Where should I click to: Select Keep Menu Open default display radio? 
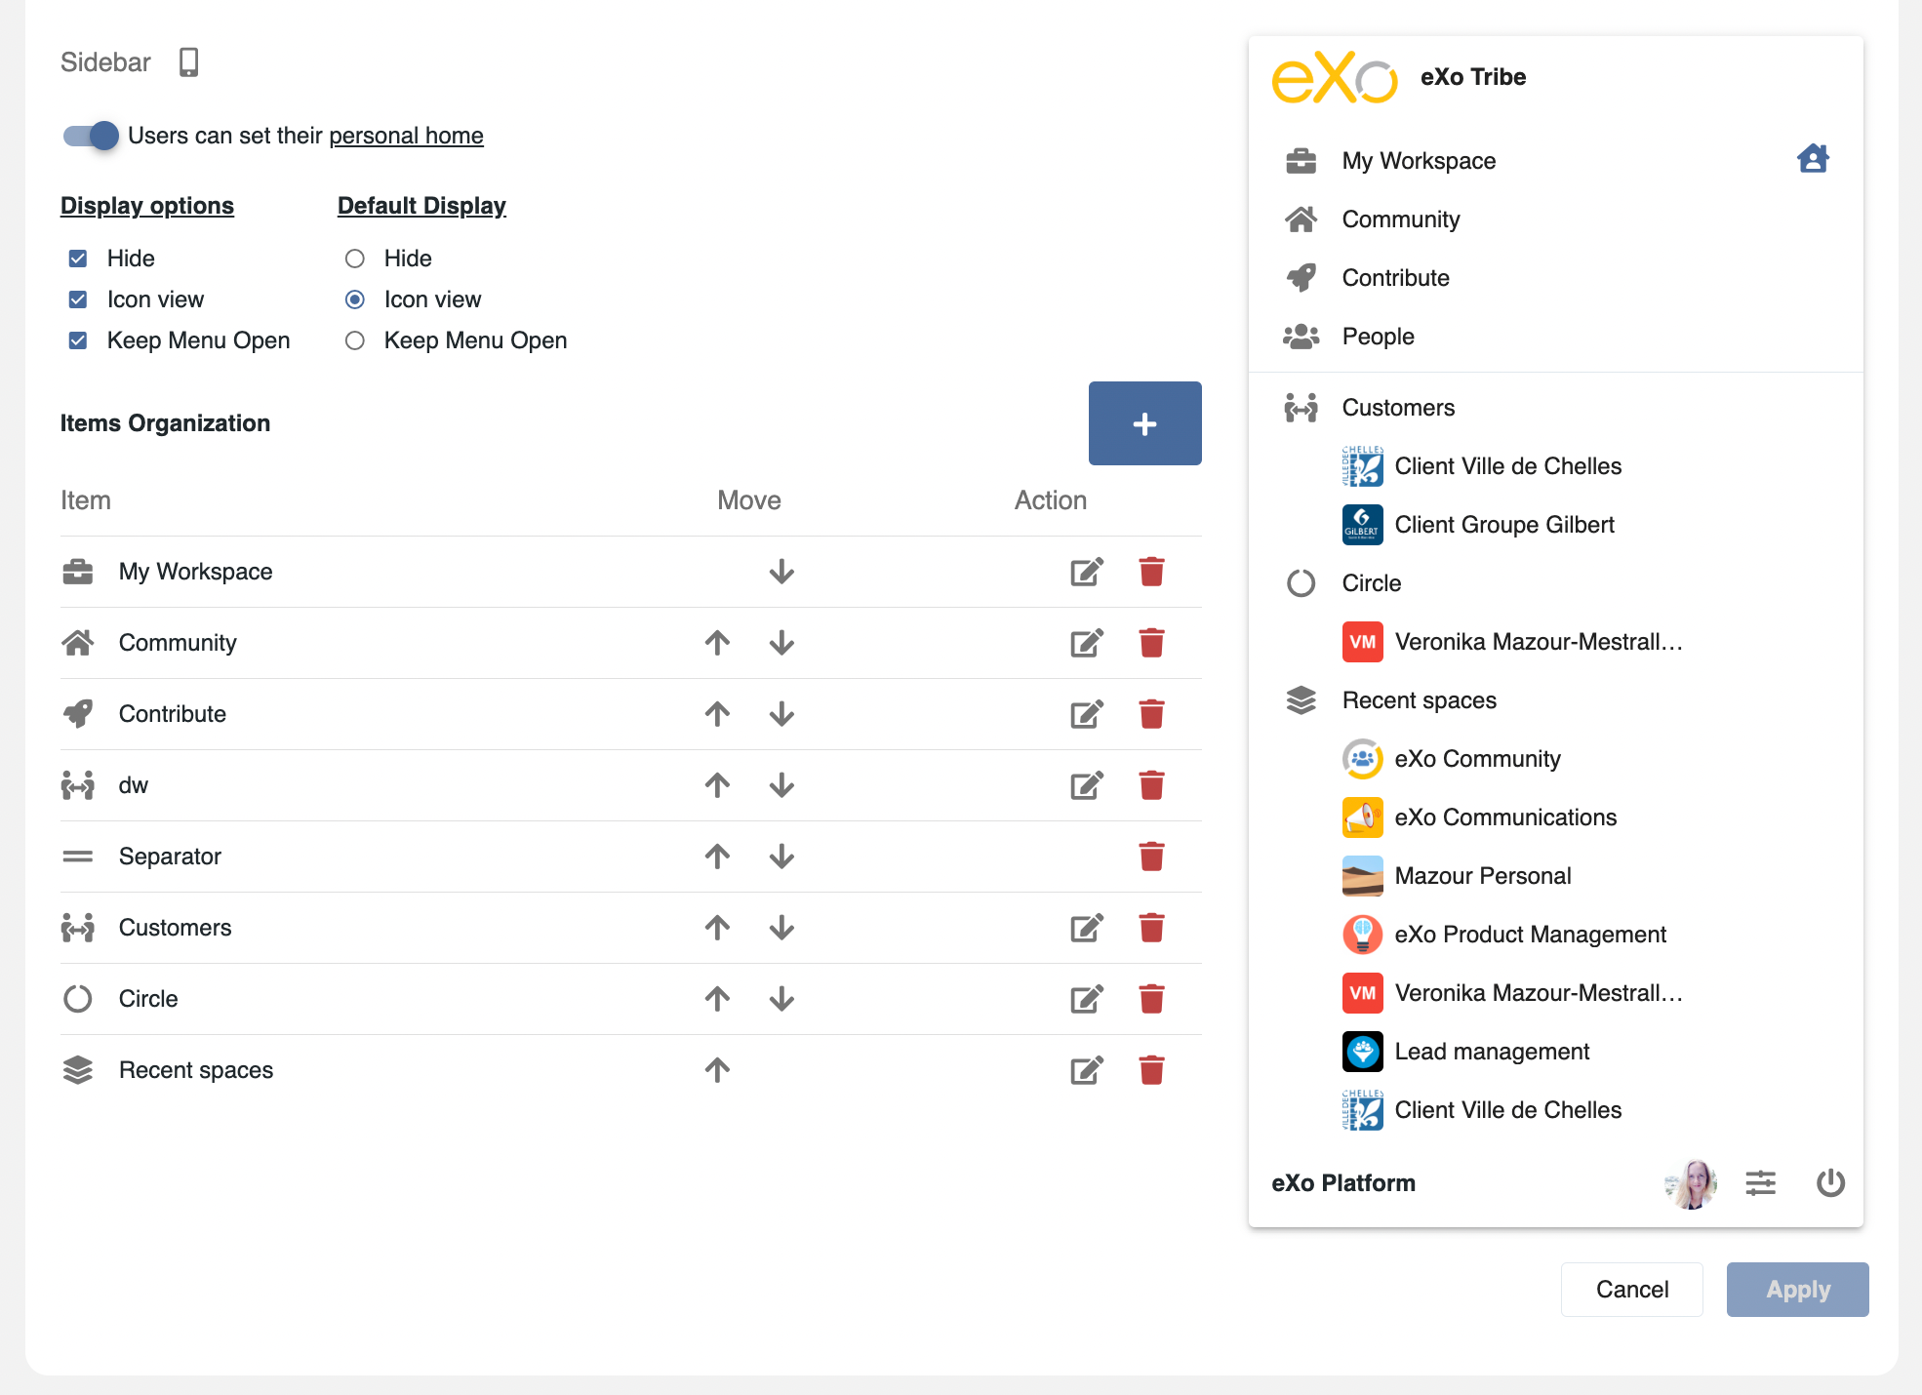click(x=355, y=340)
